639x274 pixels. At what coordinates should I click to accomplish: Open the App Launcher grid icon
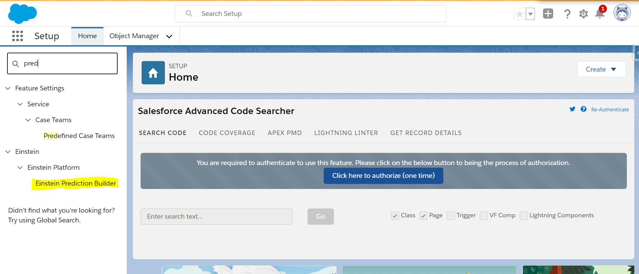point(18,36)
